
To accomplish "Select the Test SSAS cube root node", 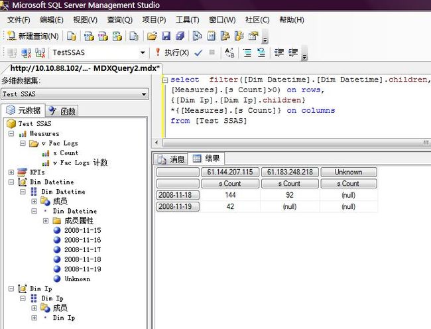I will pyautogui.click(x=34, y=123).
